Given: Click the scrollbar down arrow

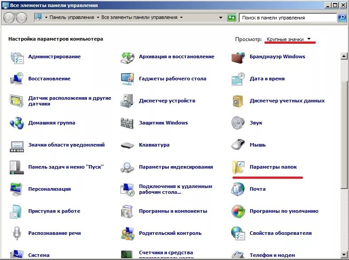Looking at the screenshot, I should [x=344, y=254].
